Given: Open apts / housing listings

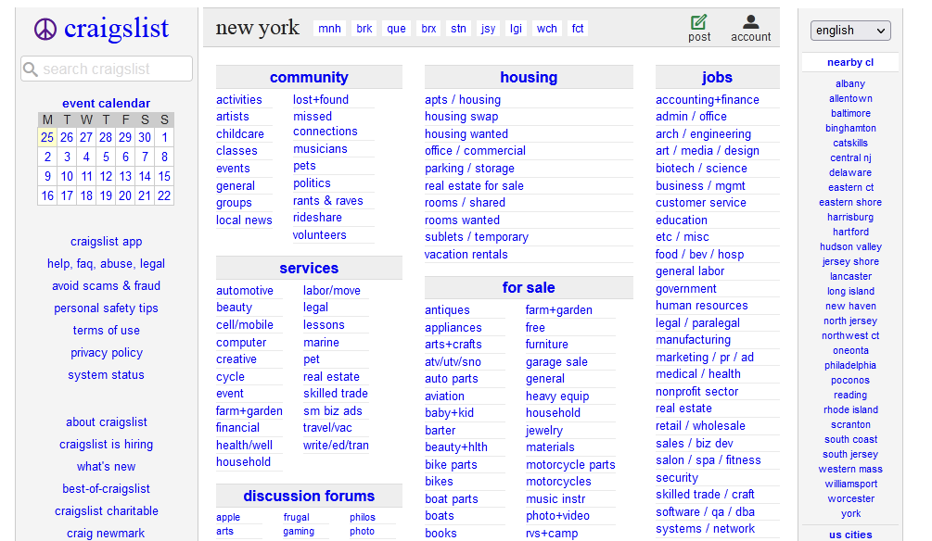Looking at the screenshot, I should [x=463, y=100].
